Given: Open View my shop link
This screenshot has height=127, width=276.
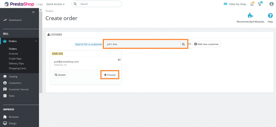Looking at the screenshot, I should click(x=237, y=4).
